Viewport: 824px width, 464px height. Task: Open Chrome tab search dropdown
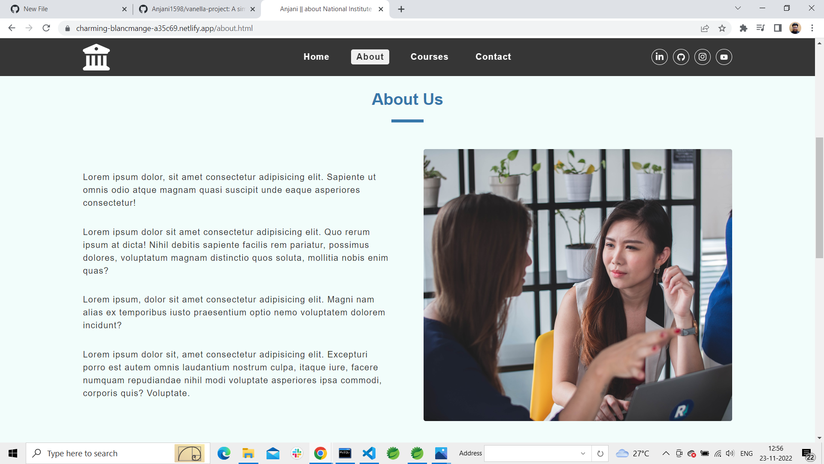(x=738, y=8)
